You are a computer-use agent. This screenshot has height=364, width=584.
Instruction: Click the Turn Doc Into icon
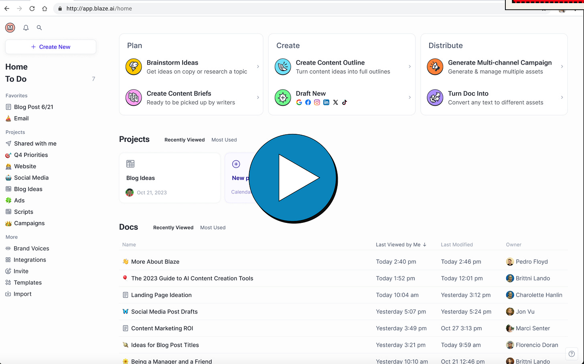coord(435,97)
